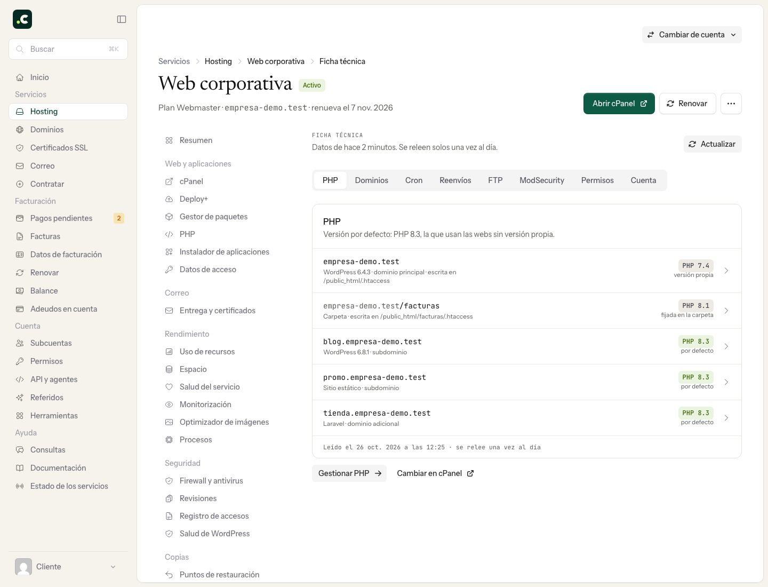Switch to the FTP tab
768x587 pixels.
tap(495, 180)
